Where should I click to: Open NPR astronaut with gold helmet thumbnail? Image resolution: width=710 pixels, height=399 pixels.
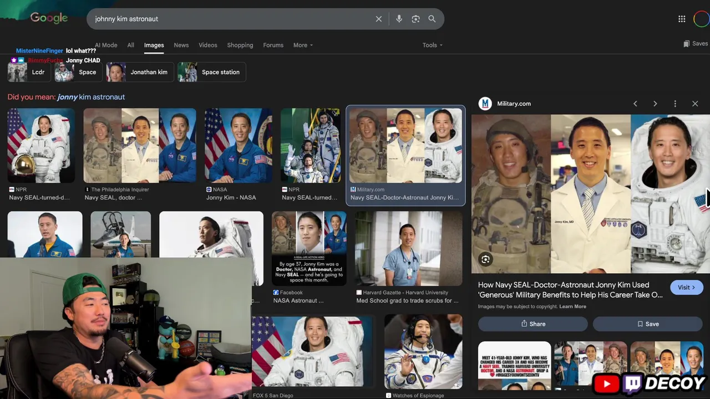click(x=41, y=146)
